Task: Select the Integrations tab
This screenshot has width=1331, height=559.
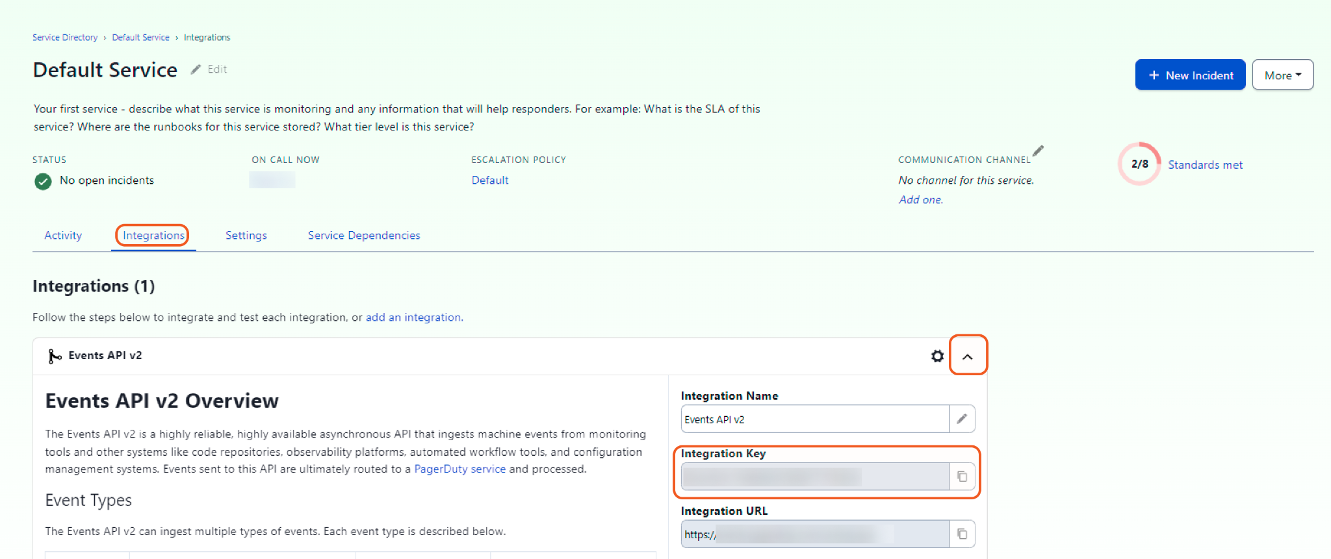Action: pyautogui.click(x=153, y=235)
